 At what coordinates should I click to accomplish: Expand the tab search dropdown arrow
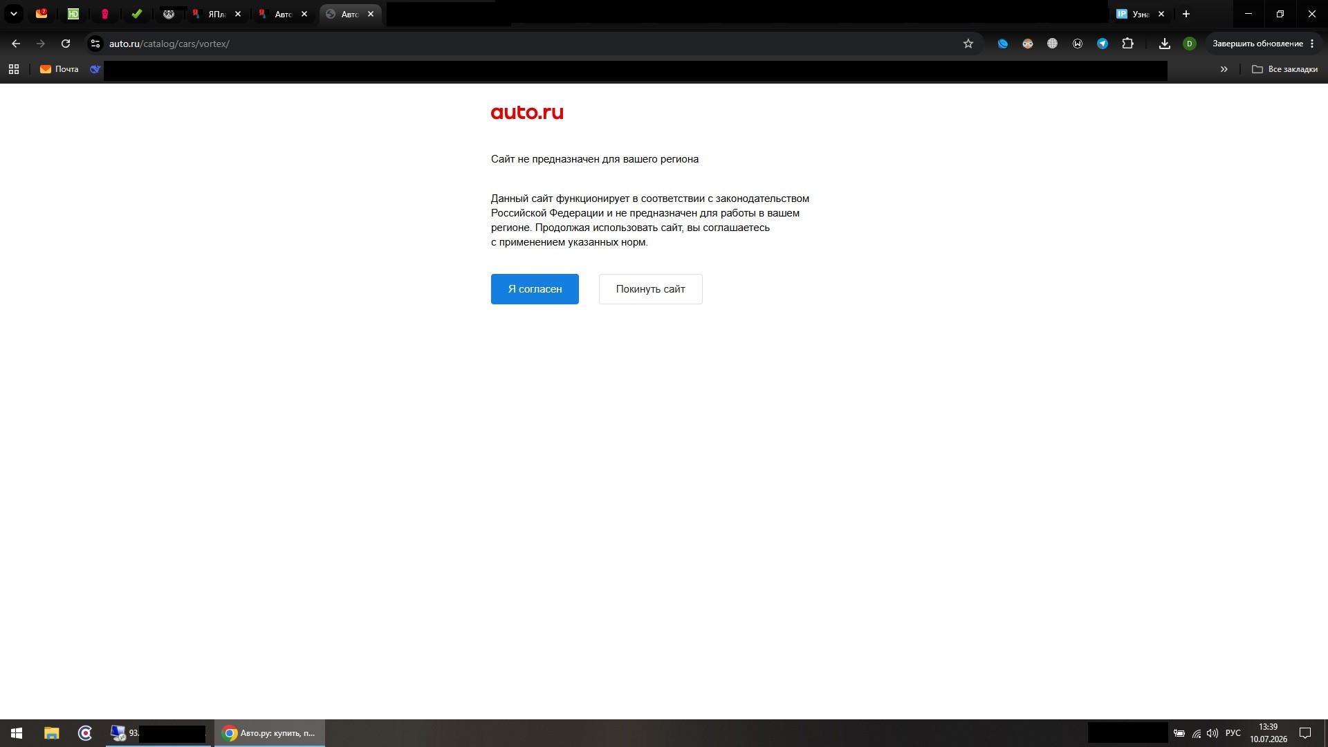13,14
